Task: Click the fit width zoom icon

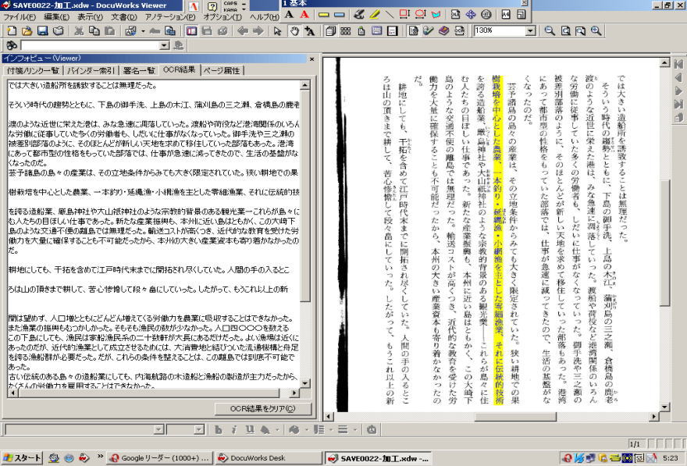Action: coord(580,30)
